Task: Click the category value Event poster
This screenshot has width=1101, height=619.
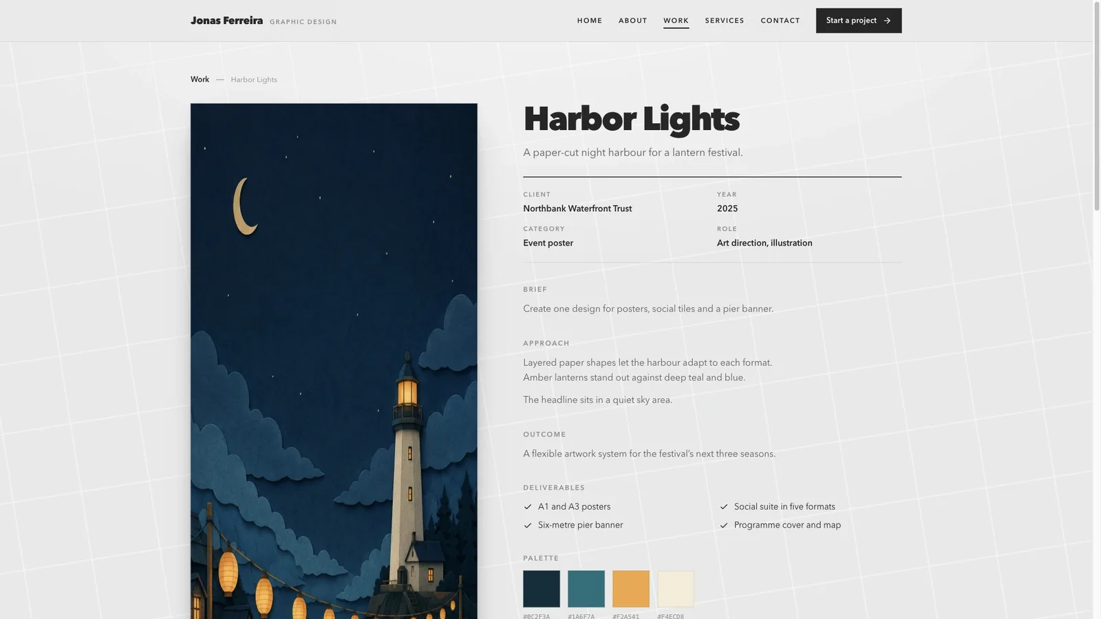Action: [x=548, y=243]
